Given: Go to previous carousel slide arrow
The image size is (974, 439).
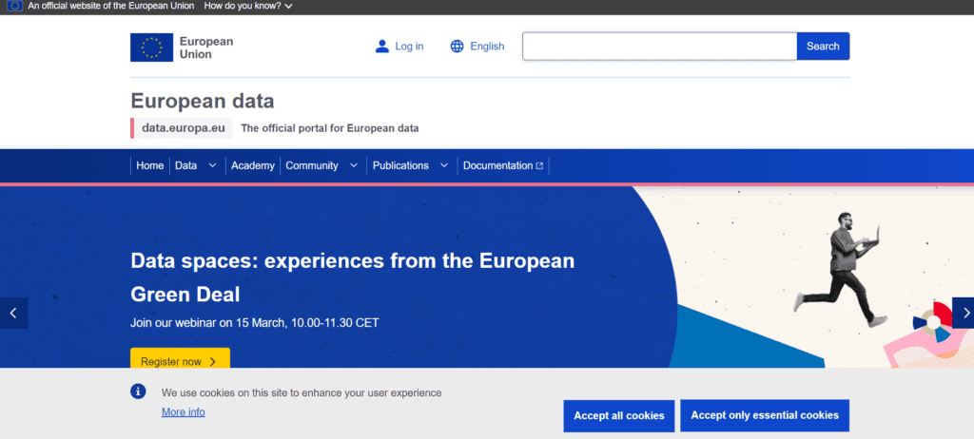Looking at the screenshot, I should (13, 313).
